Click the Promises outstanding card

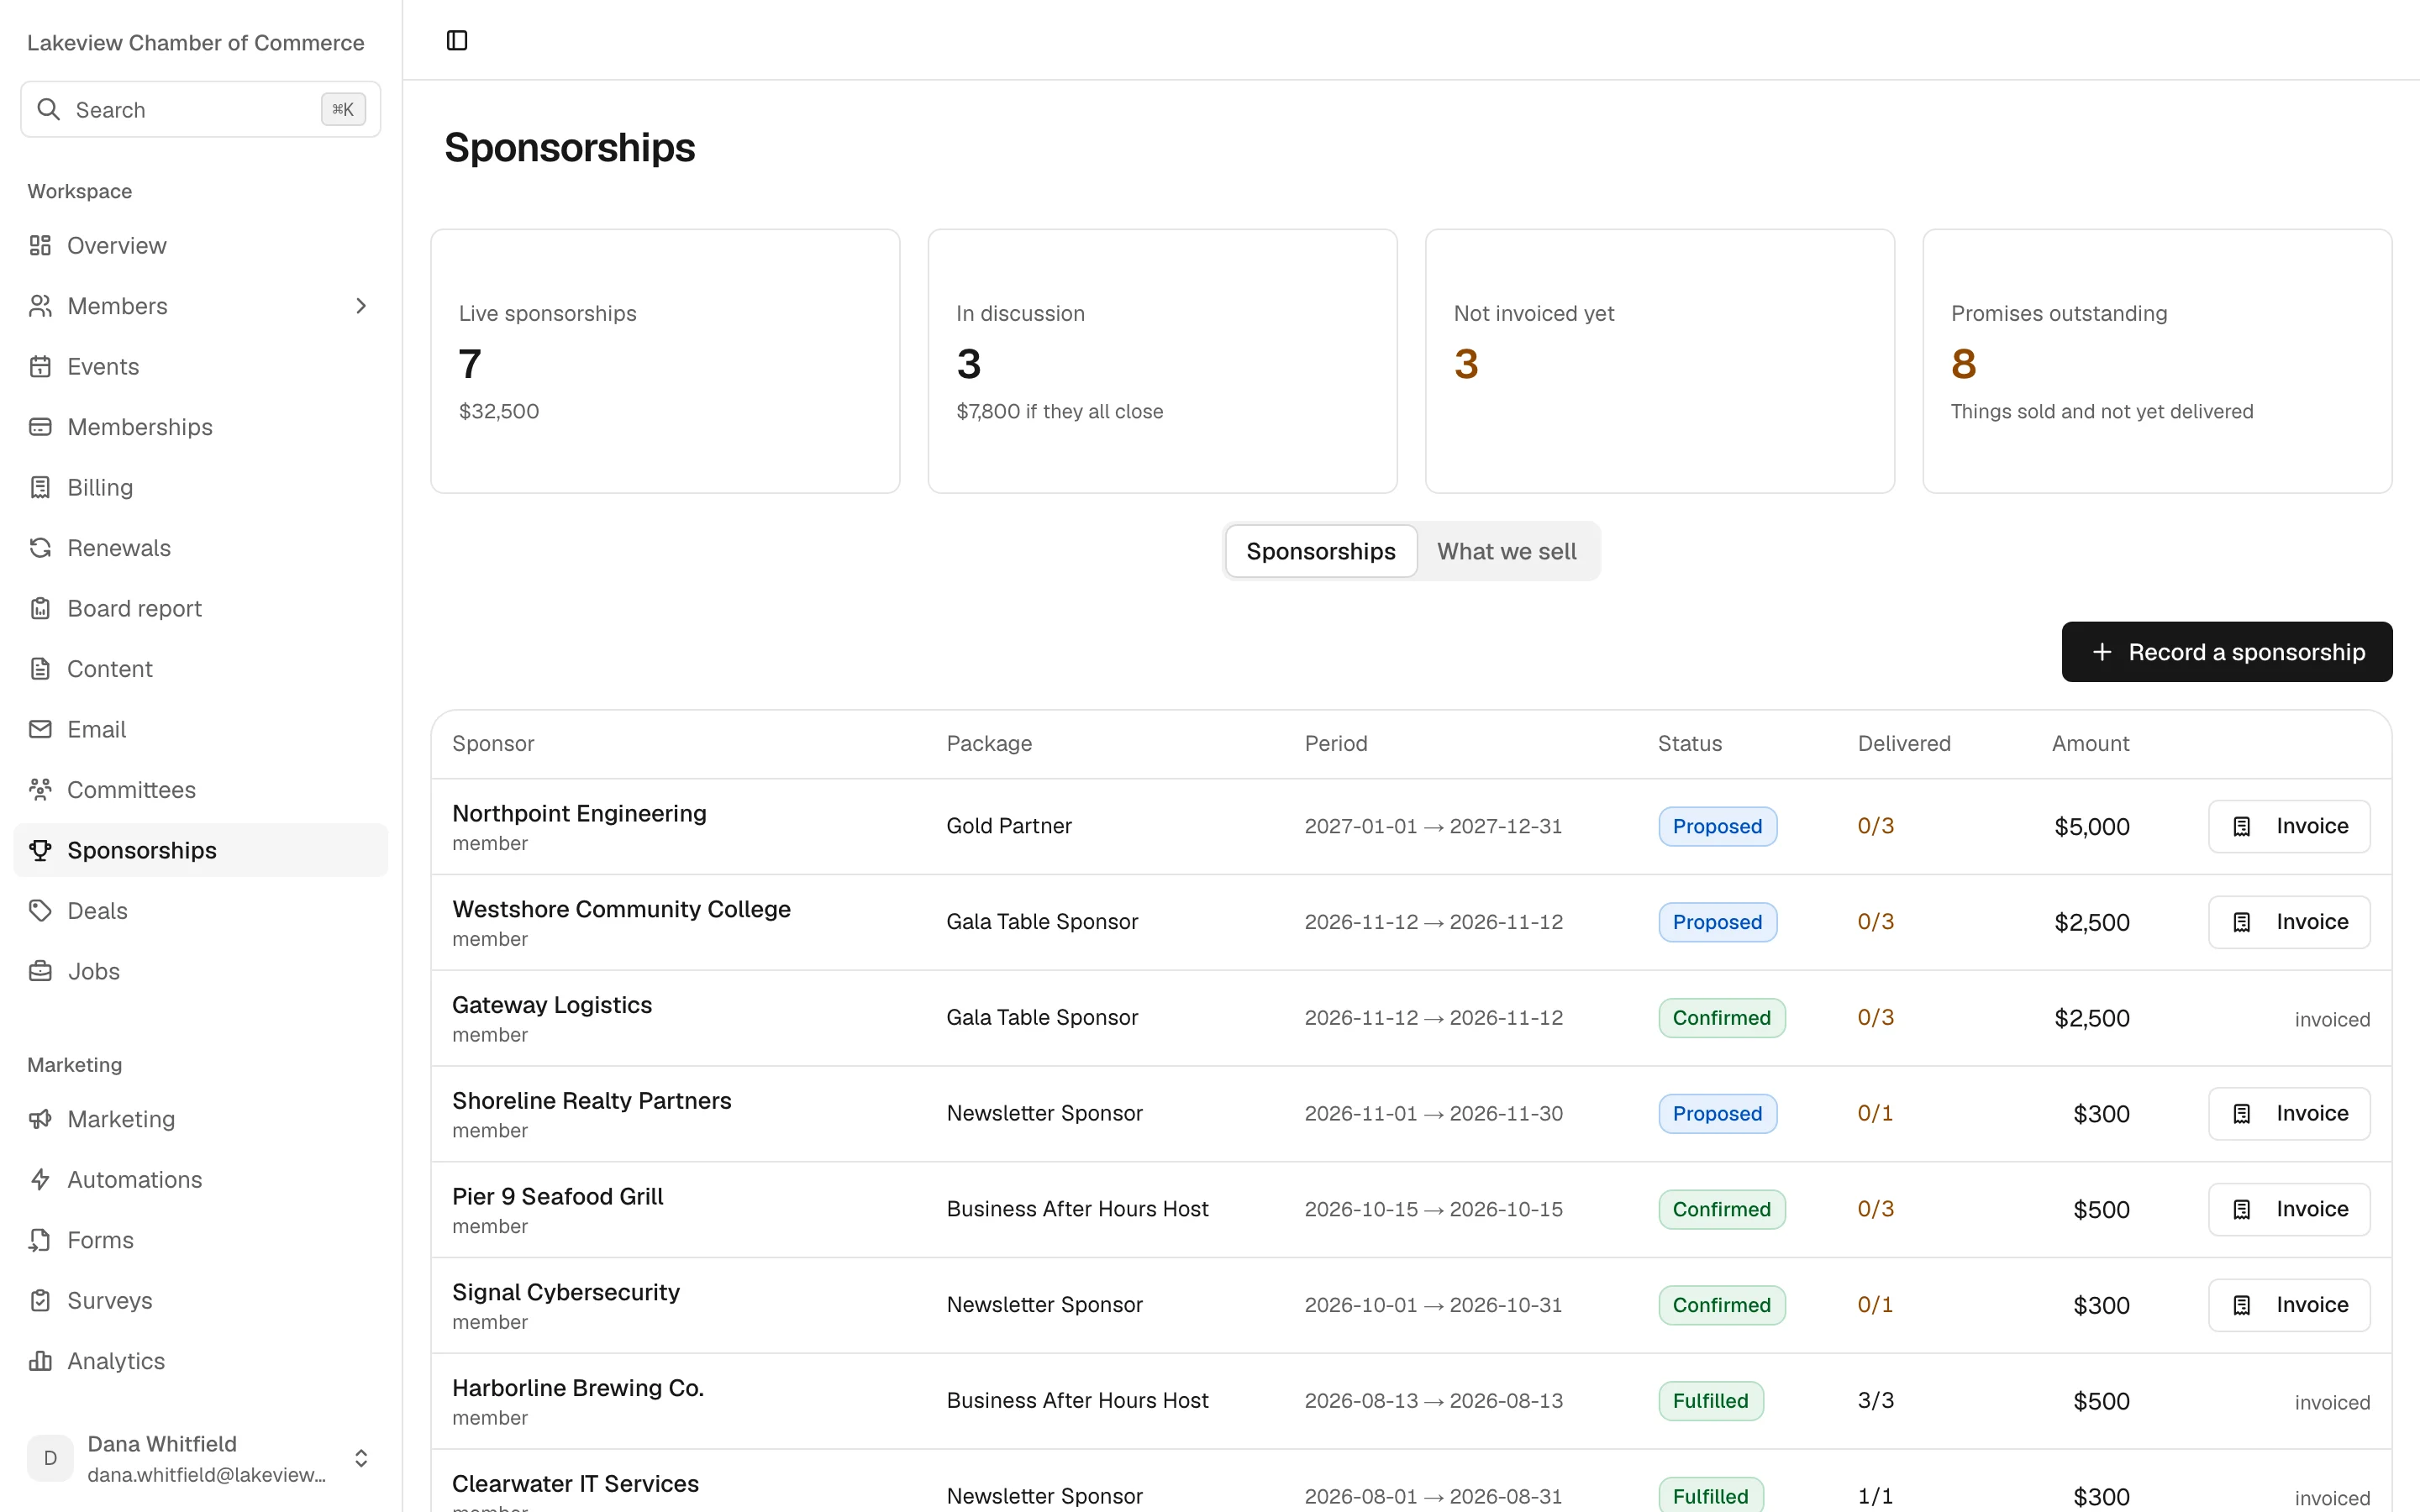coord(2157,361)
